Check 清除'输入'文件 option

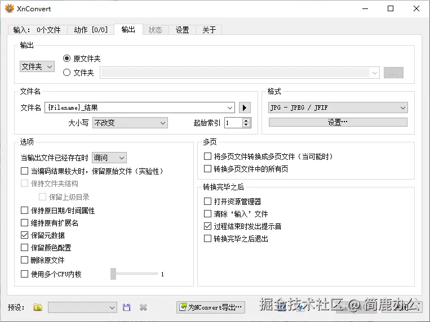[207, 213]
